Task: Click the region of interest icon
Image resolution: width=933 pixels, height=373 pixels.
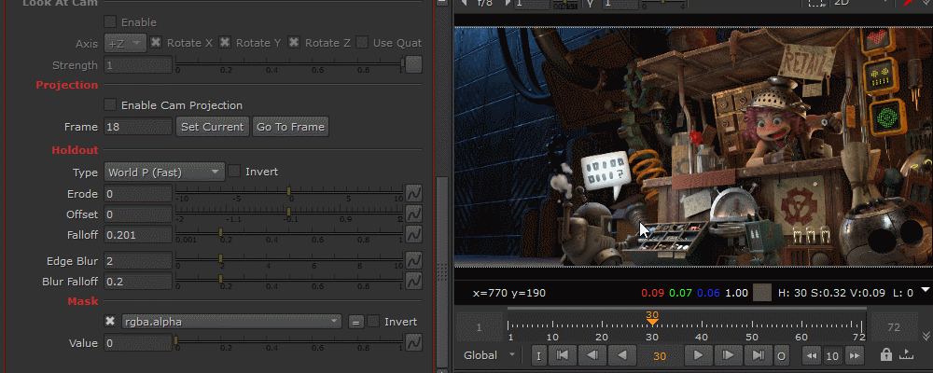Action: coord(816,3)
